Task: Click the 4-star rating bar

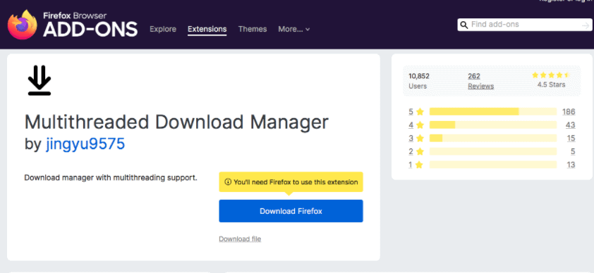Action: pos(493,125)
